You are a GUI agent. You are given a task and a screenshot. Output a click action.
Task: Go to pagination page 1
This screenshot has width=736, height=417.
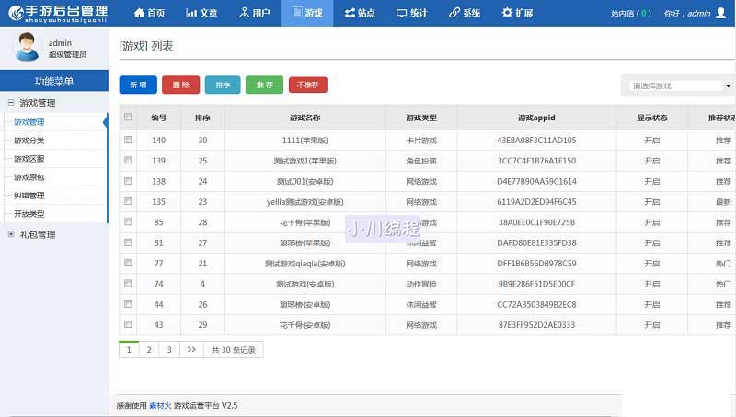point(129,350)
